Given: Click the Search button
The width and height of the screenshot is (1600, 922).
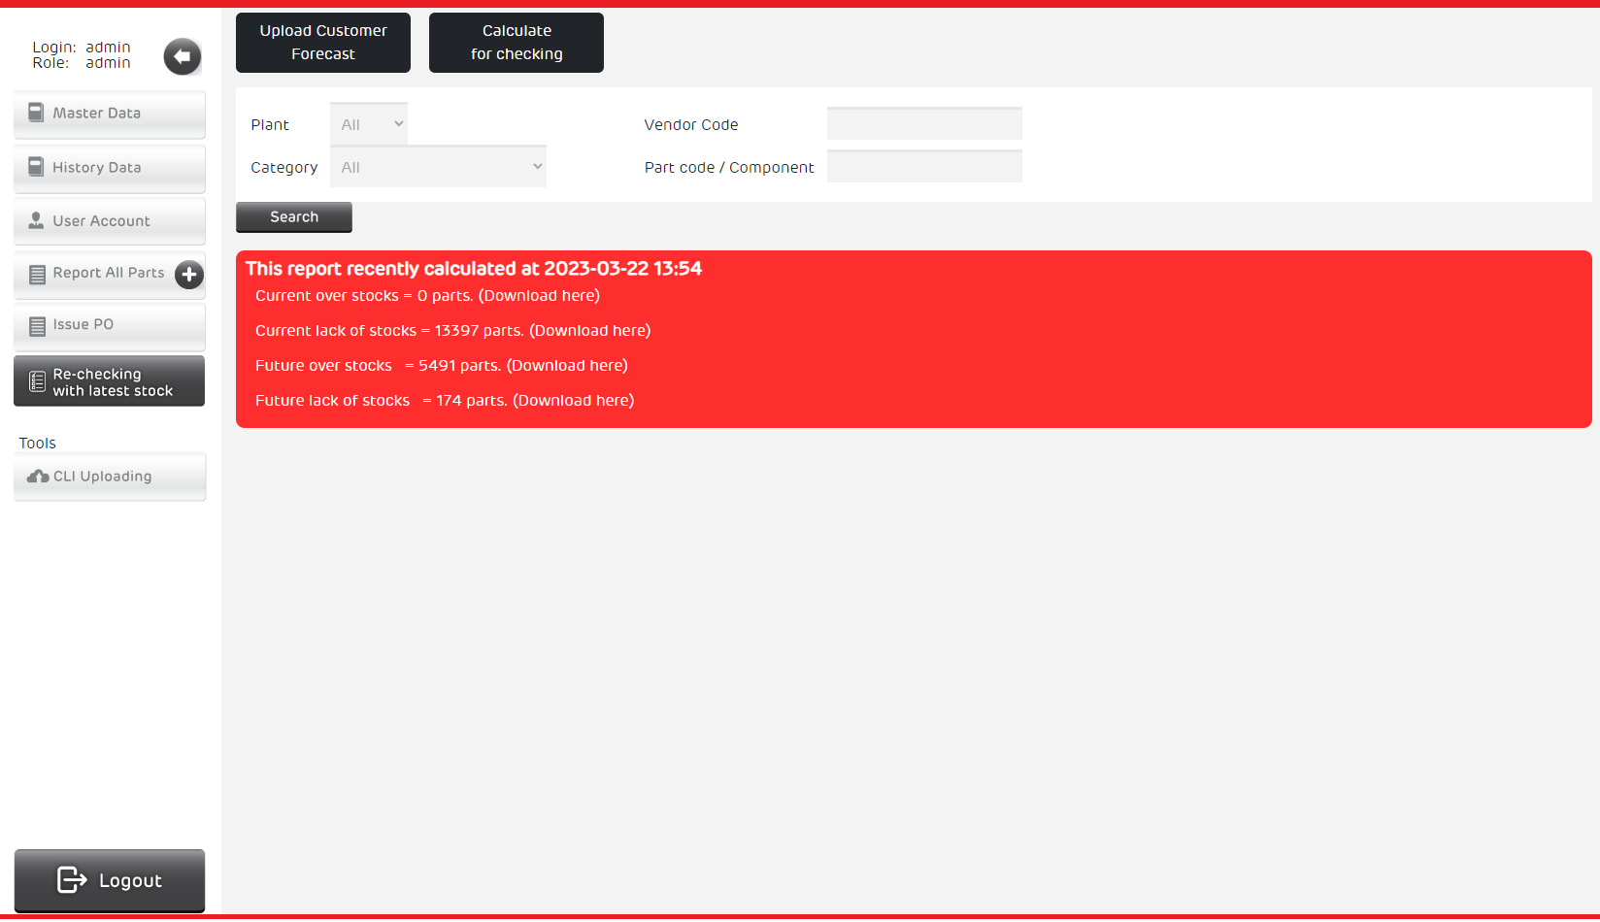Looking at the screenshot, I should (294, 217).
